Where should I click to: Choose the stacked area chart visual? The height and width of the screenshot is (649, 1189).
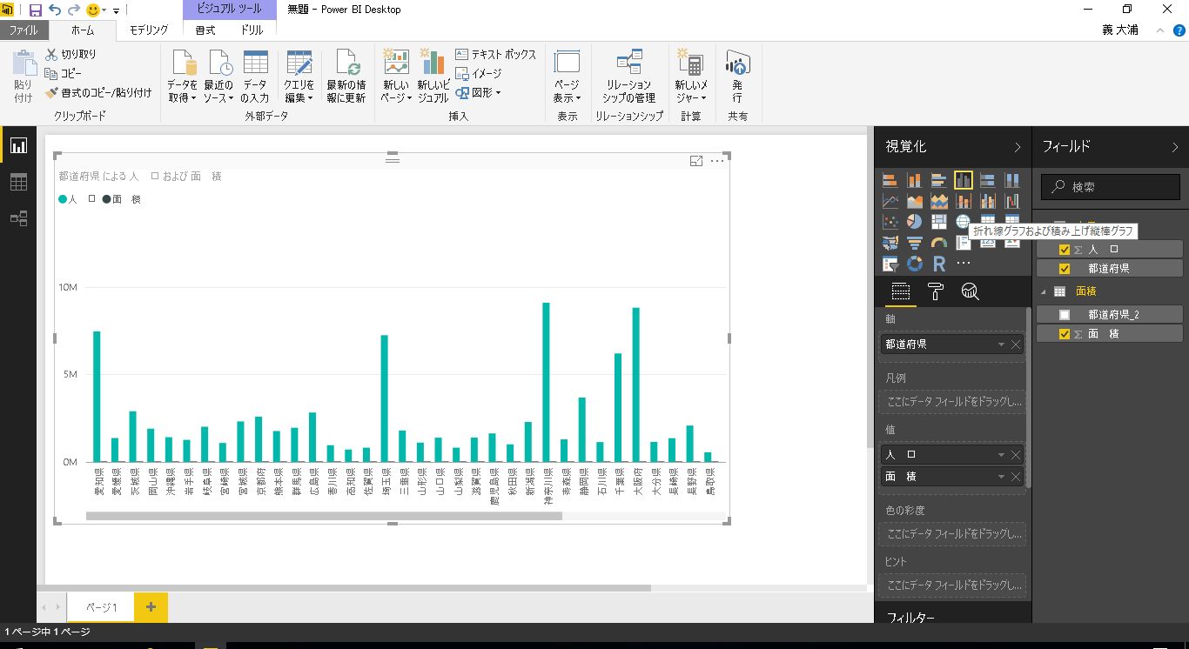tap(938, 201)
